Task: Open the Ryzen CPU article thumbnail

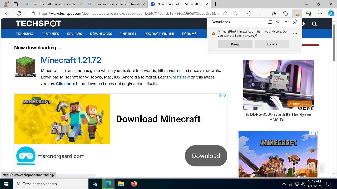Action: click(x=279, y=85)
